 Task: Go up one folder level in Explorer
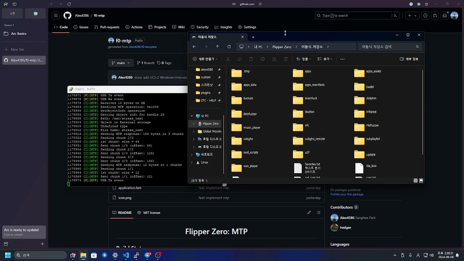pyautogui.click(x=217, y=47)
